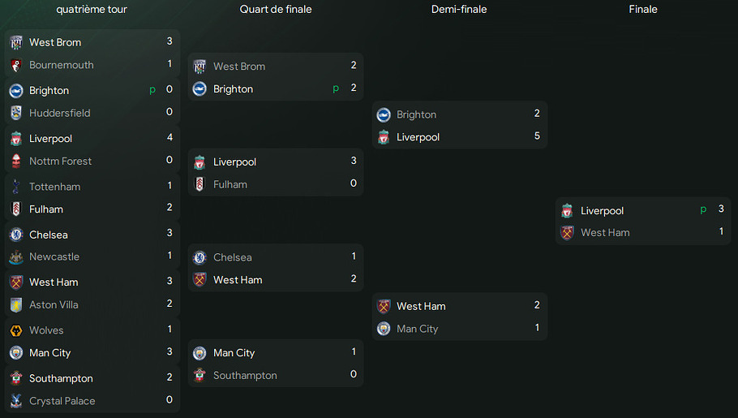Click the Liverpool 5 score in Demi-finale
The width and height of the screenshot is (738, 418).
[537, 136]
